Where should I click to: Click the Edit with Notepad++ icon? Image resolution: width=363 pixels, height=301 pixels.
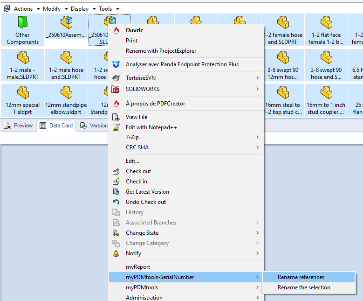[116, 127]
